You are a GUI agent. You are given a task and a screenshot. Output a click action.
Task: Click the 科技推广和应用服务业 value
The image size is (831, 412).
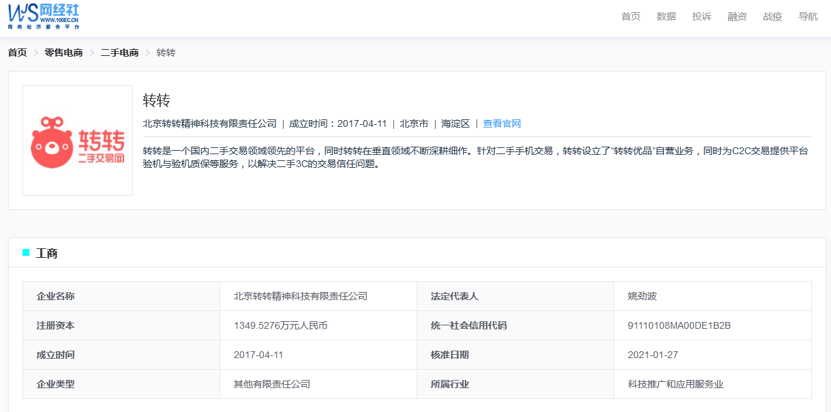(676, 384)
